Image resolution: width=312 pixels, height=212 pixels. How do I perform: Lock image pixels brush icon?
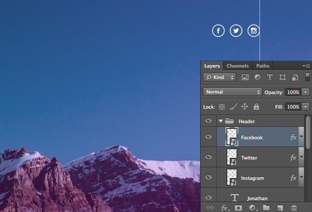pos(233,107)
